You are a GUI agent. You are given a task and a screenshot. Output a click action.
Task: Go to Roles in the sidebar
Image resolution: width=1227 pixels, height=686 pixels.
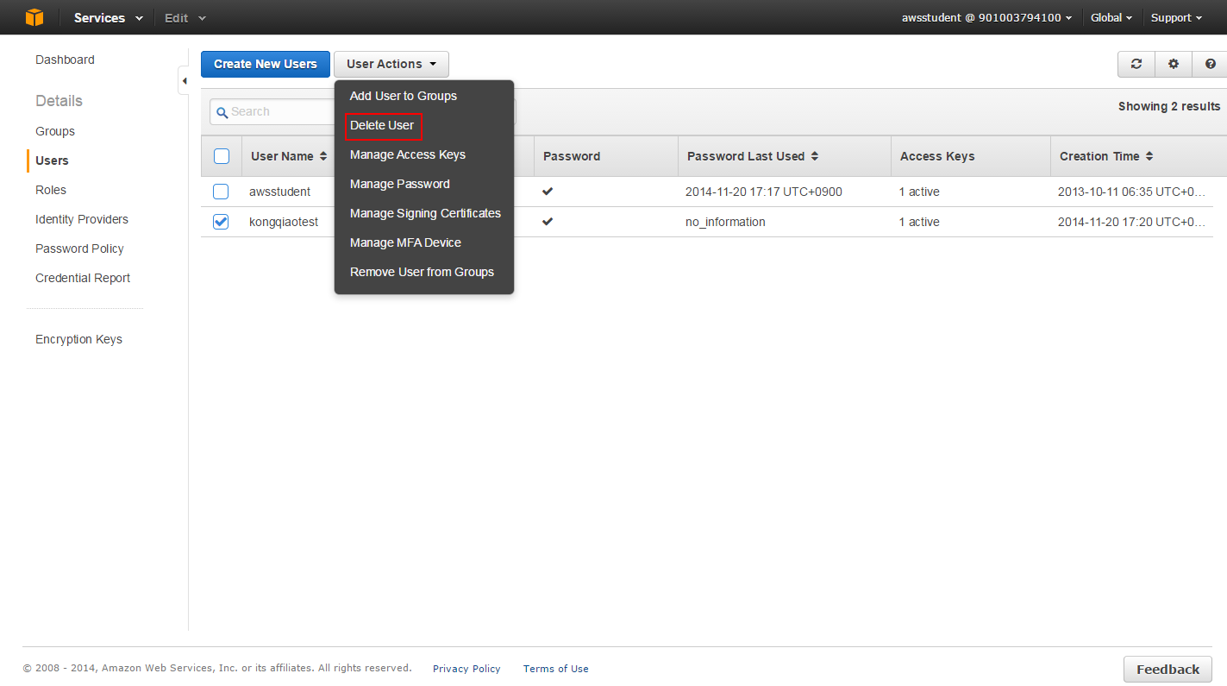click(x=51, y=190)
